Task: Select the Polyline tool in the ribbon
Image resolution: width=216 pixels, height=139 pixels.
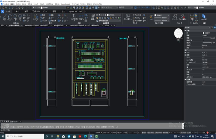Action: click(10, 16)
